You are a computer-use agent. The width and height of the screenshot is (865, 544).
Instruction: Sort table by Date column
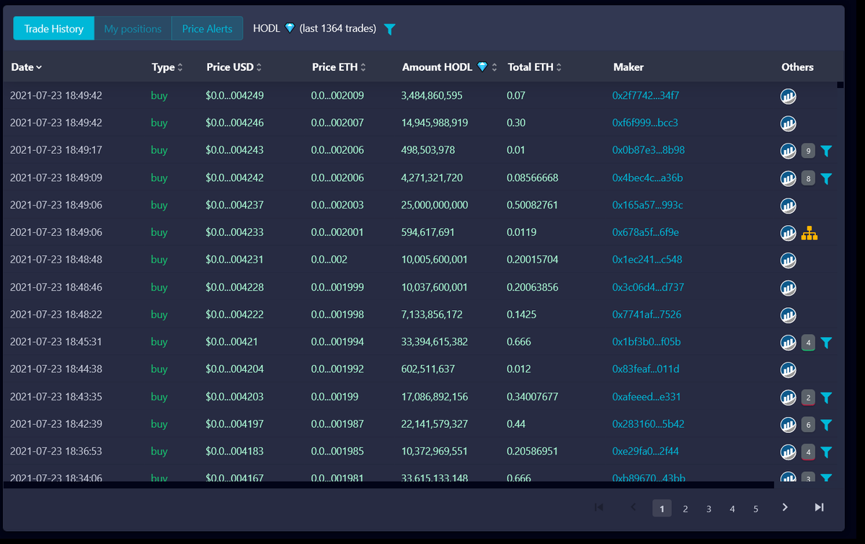click(27, 67)
